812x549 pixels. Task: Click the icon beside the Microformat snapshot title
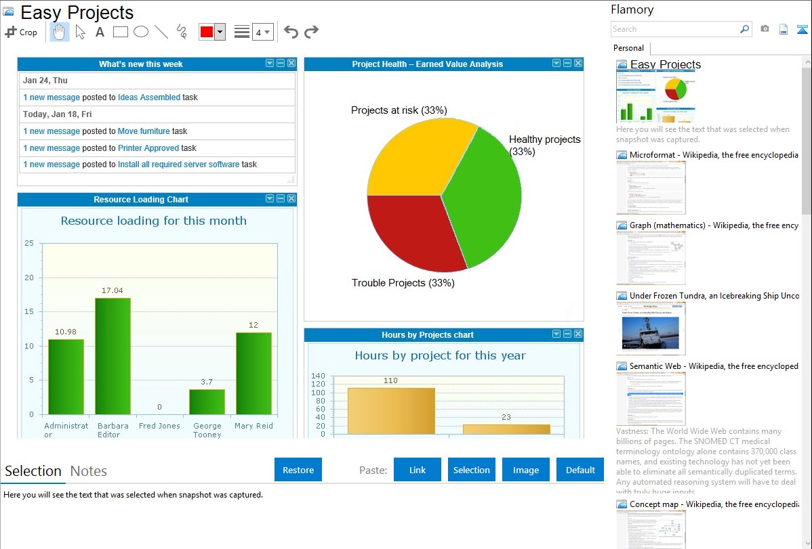622,155
